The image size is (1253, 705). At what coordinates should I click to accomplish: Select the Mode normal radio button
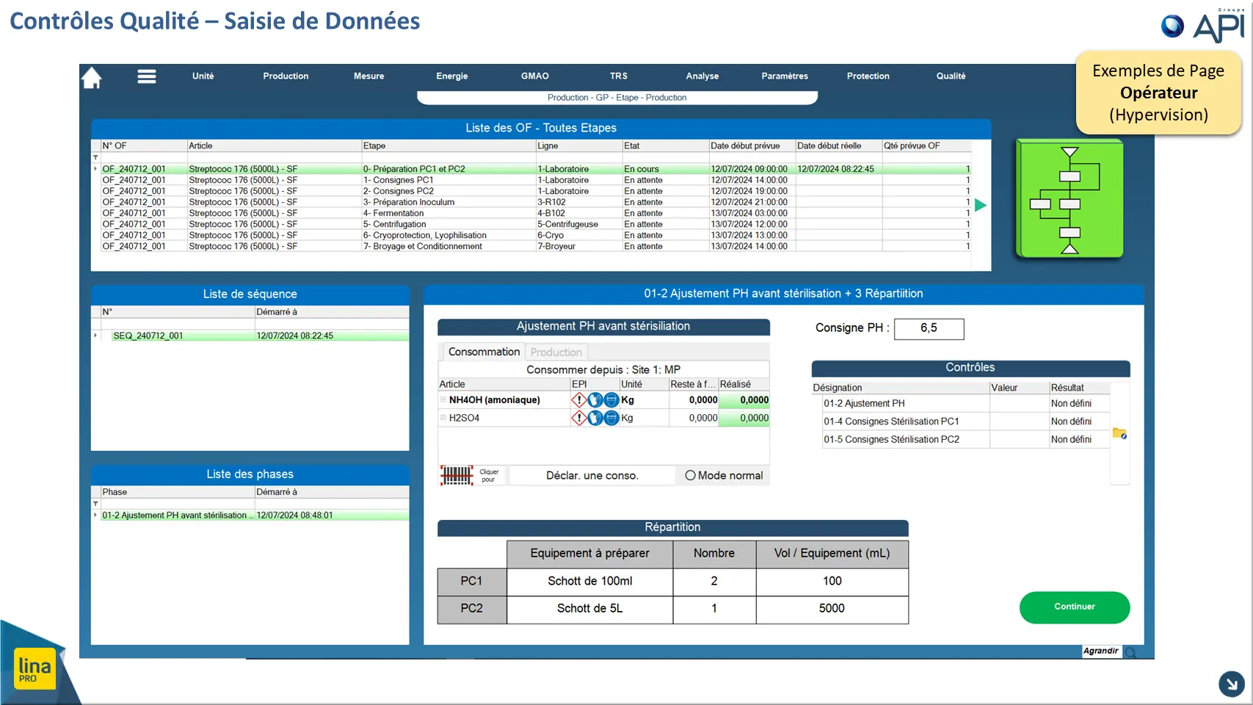[690, 476]
